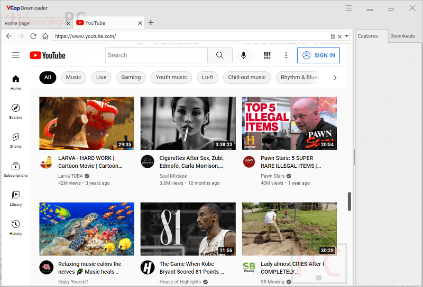Viewport: 423px width, 287px height.
Task: Click the YouTube search magnifier button
Action: point(219,55)
